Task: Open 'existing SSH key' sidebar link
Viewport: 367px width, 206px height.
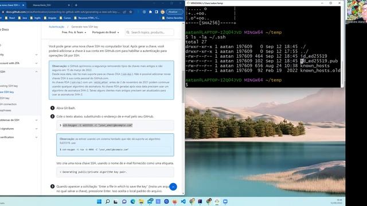Action: pos(9,86)
